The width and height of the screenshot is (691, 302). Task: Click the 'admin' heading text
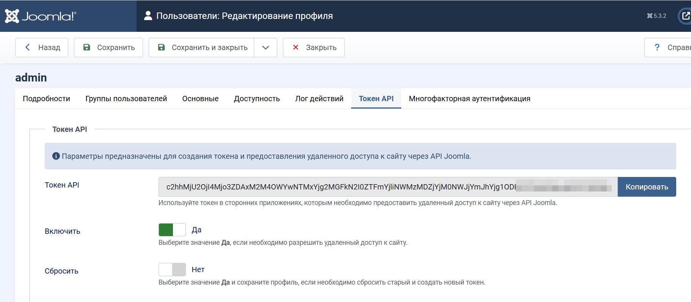pyautogui.click(x=31, y=78)
